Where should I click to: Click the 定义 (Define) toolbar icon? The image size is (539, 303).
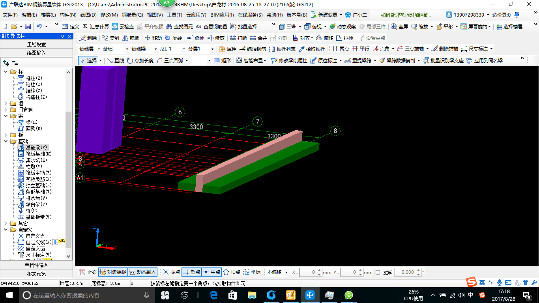tap(70, 26)
